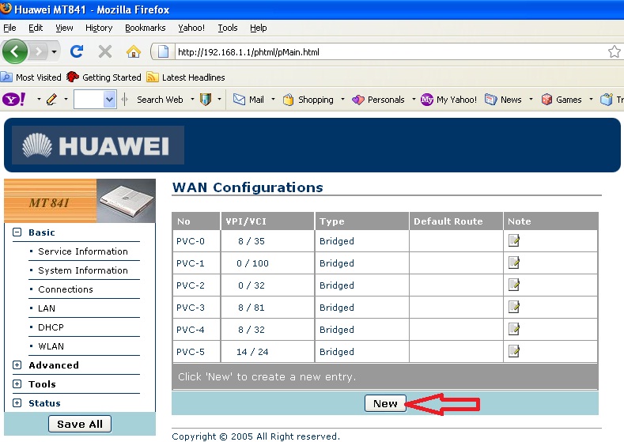Open the Bookmarks menu
This screenshot has width=624, height=442.
coord(146,28)
